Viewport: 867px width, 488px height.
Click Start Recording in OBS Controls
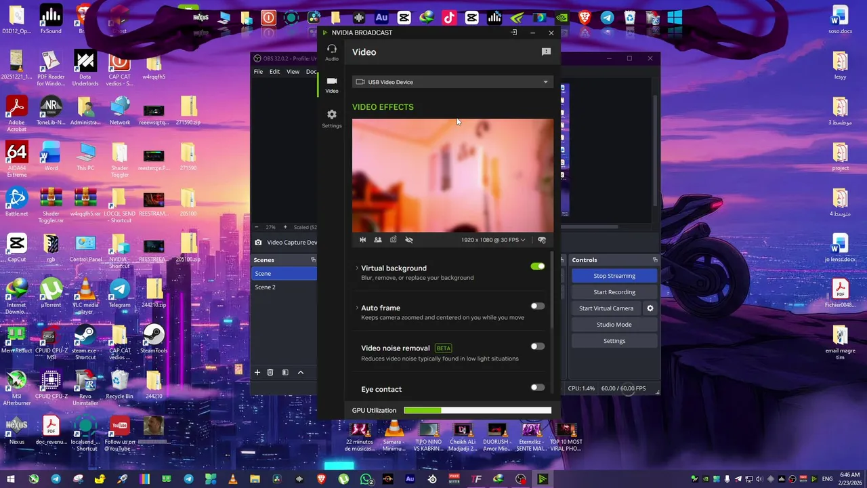[x=614, y=292]
